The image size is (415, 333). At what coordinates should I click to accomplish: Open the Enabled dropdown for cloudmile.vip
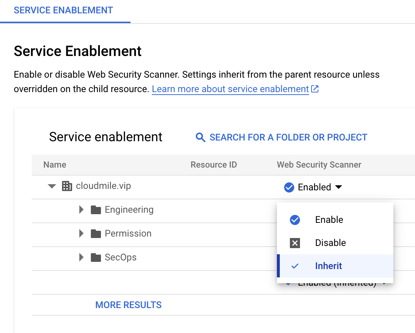tap(338, 187)
